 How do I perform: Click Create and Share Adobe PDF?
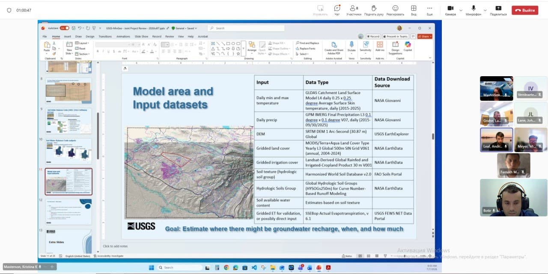[334, 47]
